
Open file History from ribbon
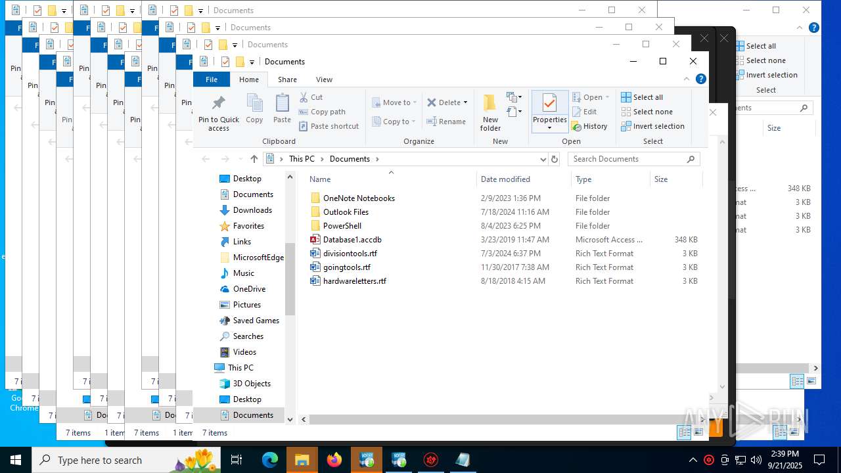point(589,126)
